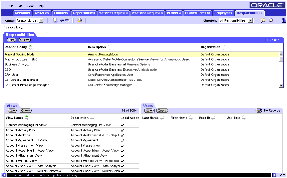Image resolution: width=287 pixels, height=178 pixels.
Task: Switch to the eService Requests tab
Action: 147,13
